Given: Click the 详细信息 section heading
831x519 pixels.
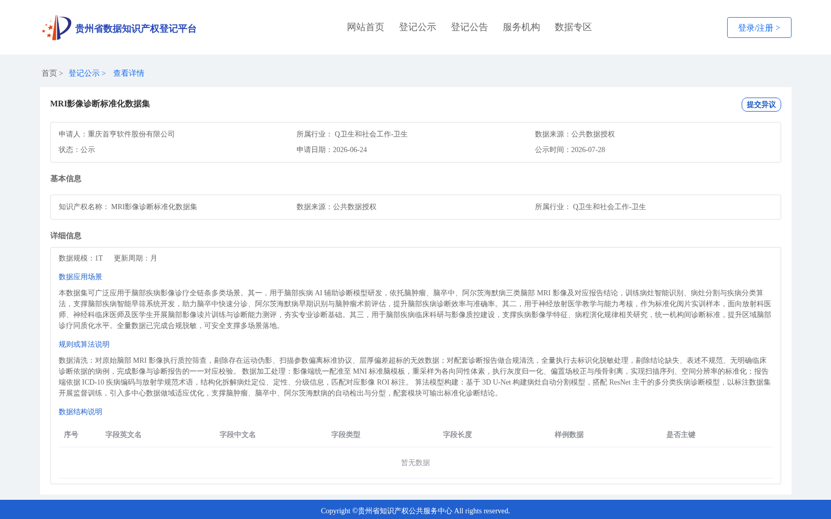Looking at the screenshot, I should pyautogui.click(x=66, y=236).
